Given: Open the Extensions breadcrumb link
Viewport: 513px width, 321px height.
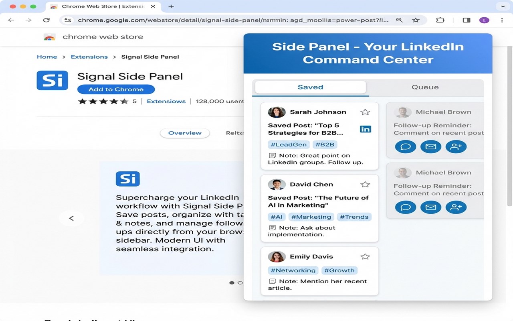Looking at the screenshot, I should (89, 57).
